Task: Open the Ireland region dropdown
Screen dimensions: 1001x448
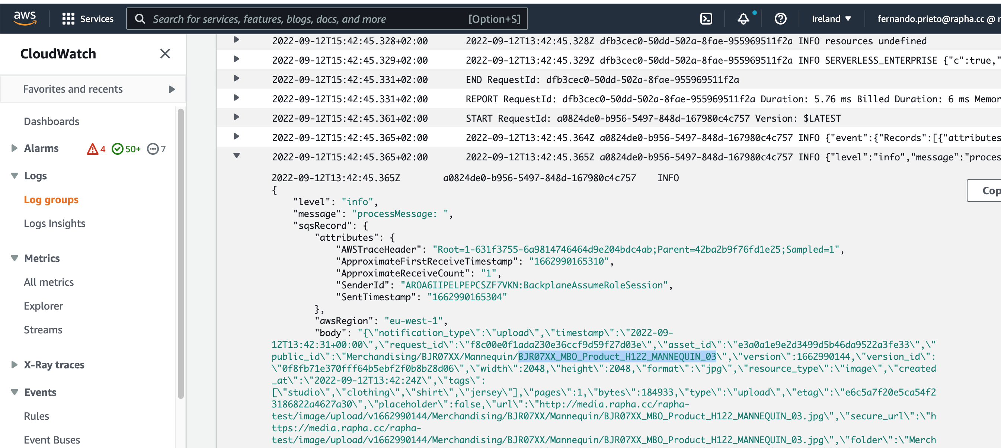Action: coord(831,19)
